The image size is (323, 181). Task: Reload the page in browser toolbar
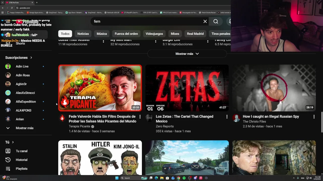coord(12,8)
